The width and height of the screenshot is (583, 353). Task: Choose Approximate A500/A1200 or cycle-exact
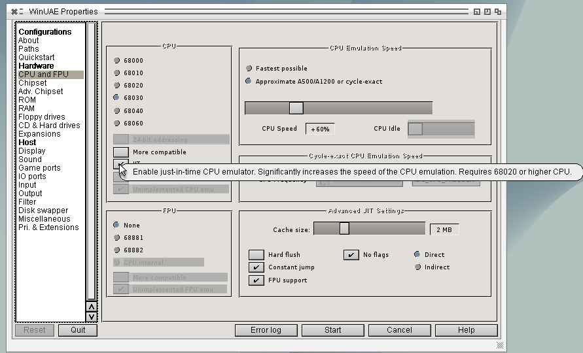[249, 81]
